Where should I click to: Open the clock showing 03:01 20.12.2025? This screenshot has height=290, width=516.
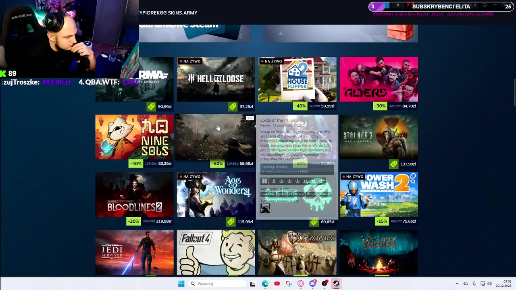coord(504,284)
